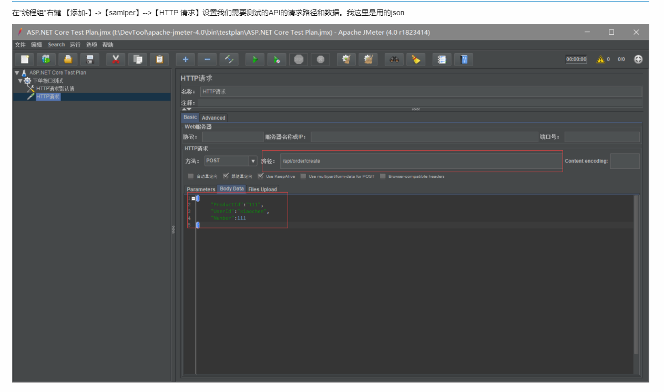Click the body data vertical scrollbar
Image resolution: width=664 pixels, height=392 pixels.
pos(637,274)
